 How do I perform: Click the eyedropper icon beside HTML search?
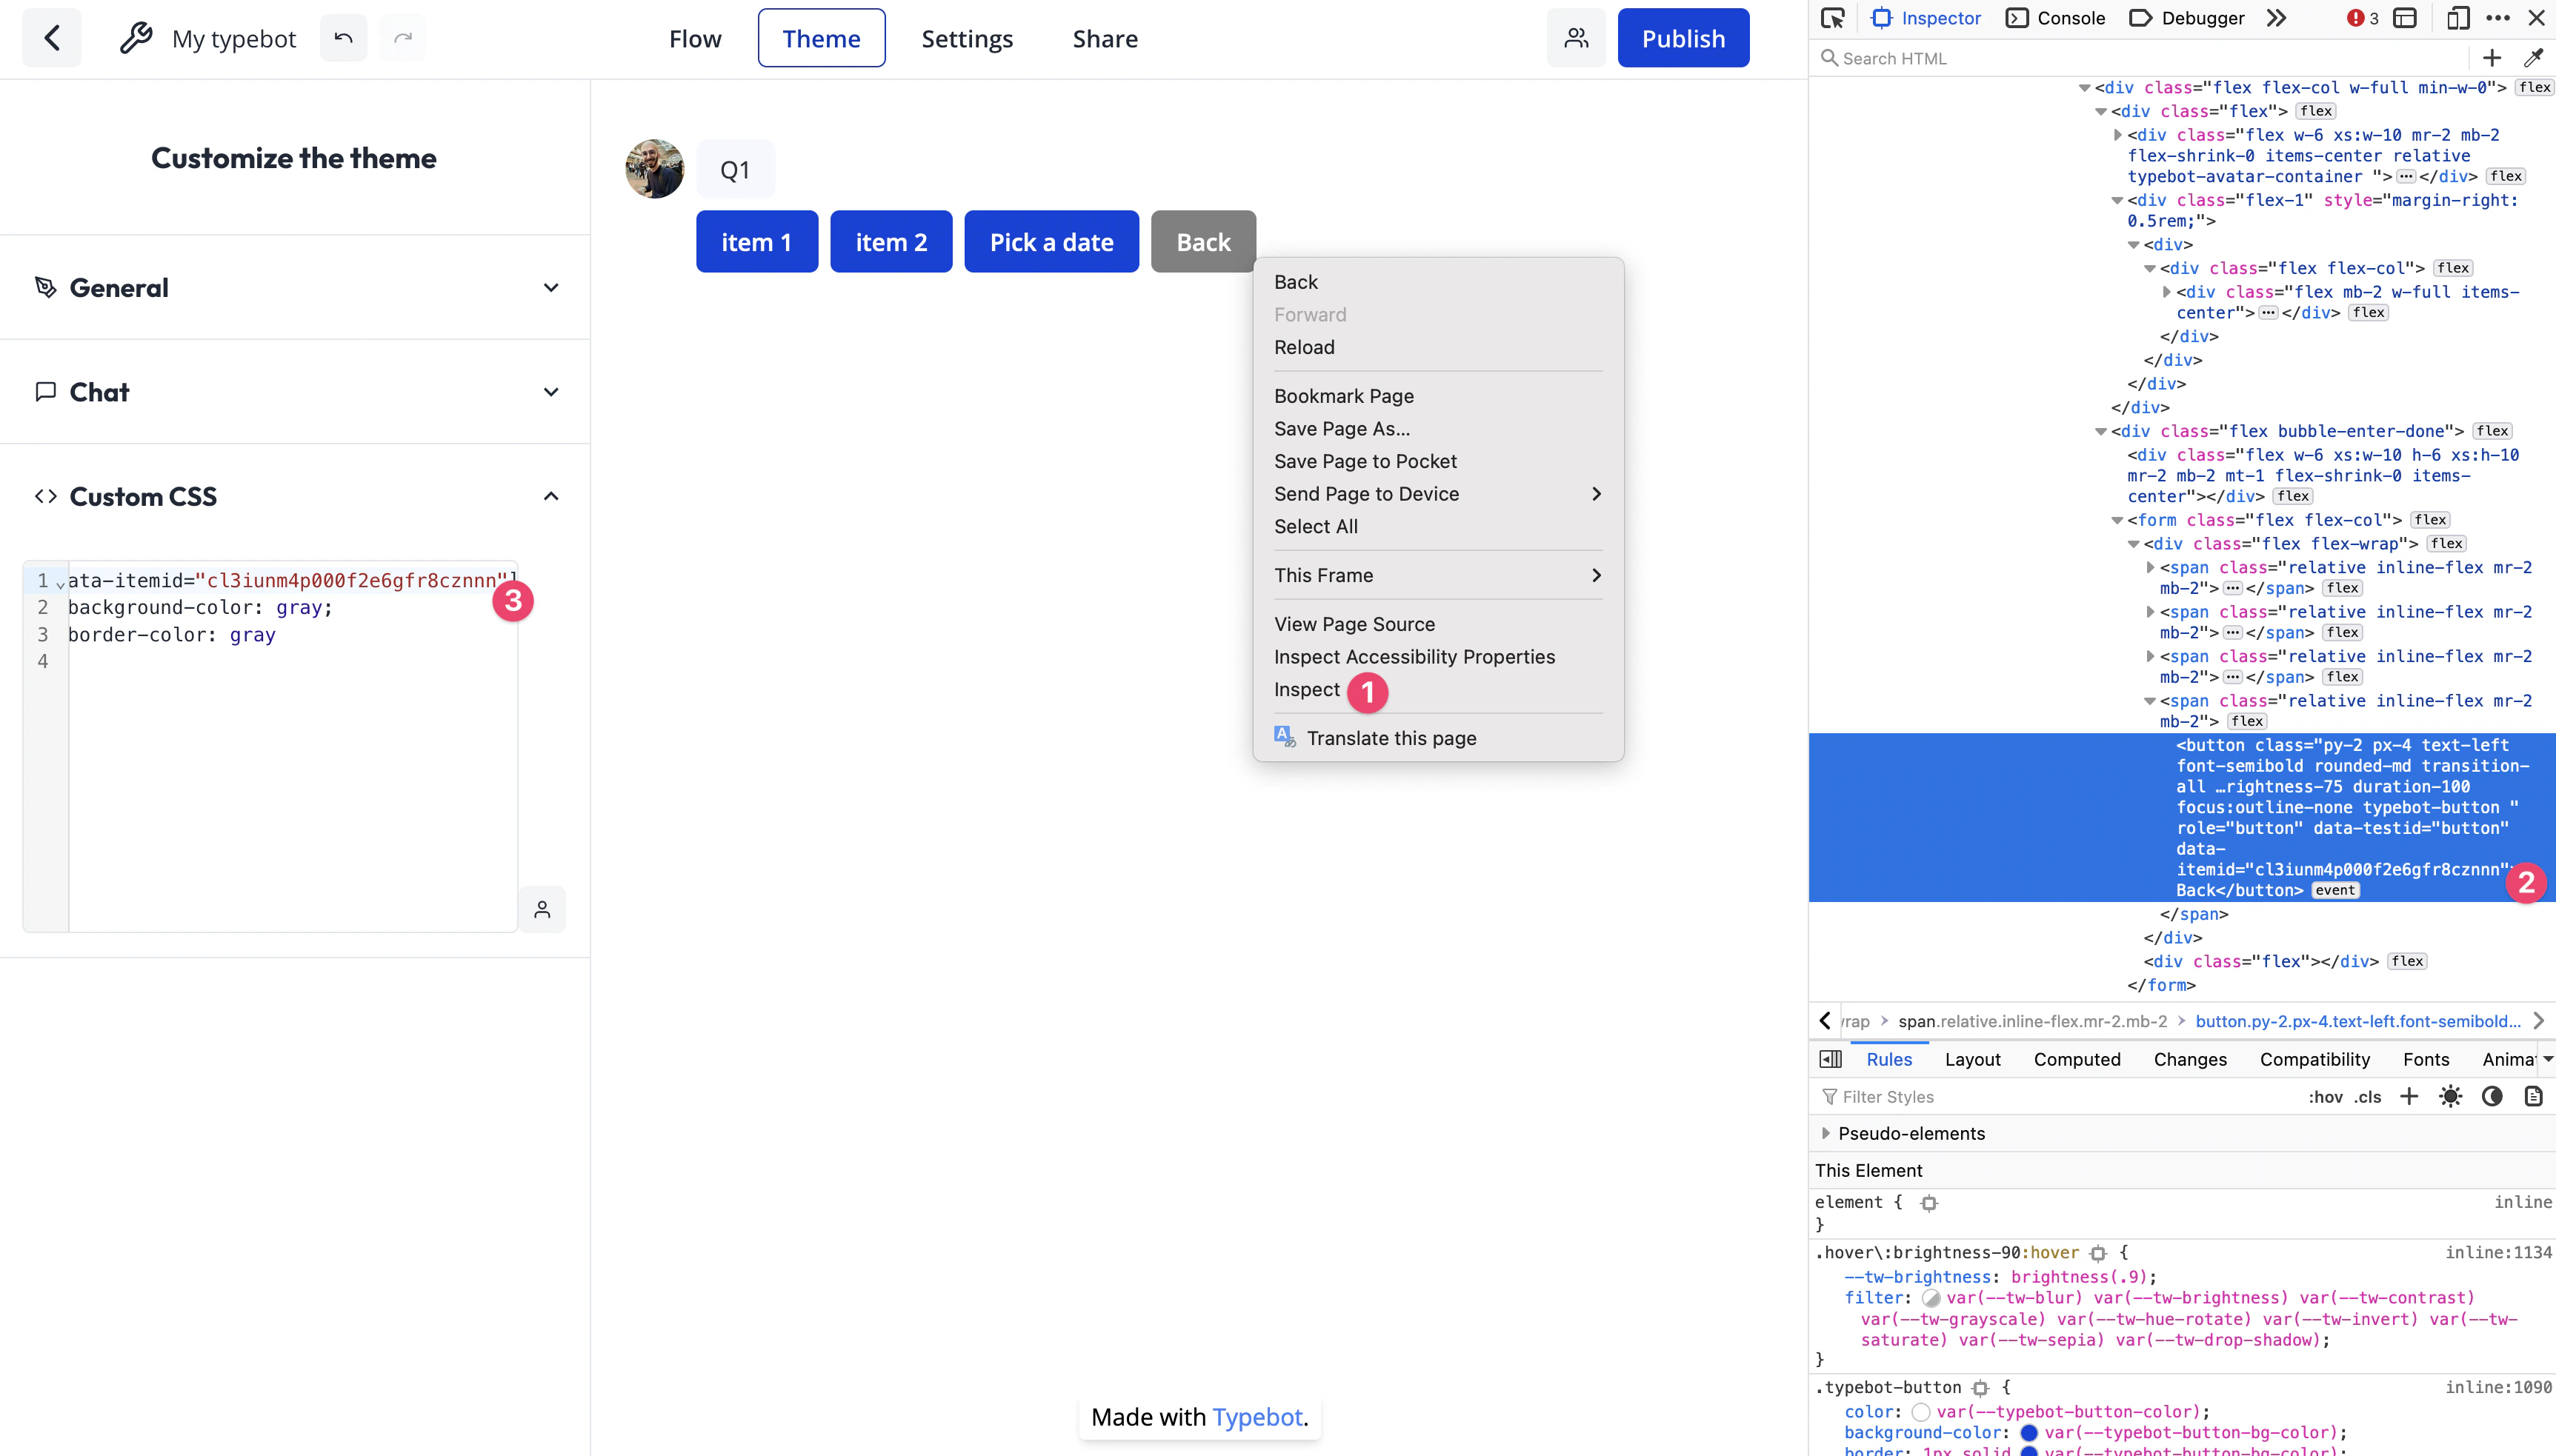(2533, 58)
